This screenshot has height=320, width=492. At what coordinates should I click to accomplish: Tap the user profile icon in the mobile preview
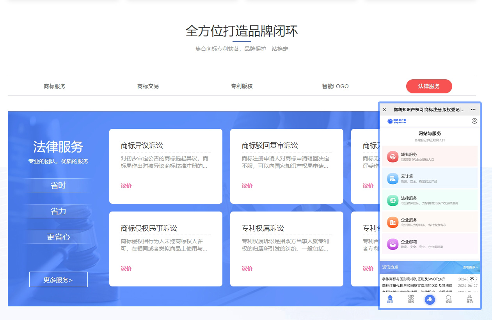point(474,121)
